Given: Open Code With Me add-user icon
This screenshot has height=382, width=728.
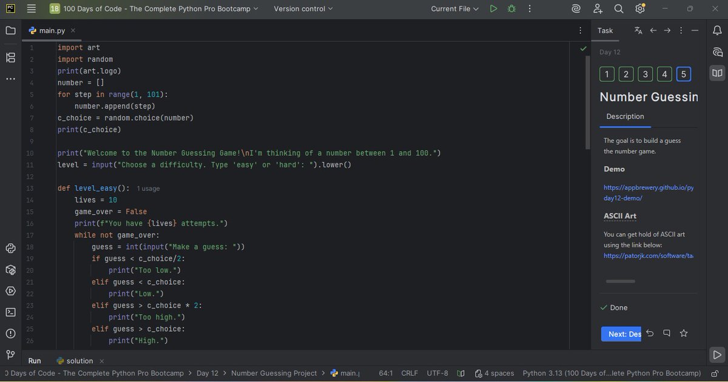Looking at the screenshot, I should point(598,8).
